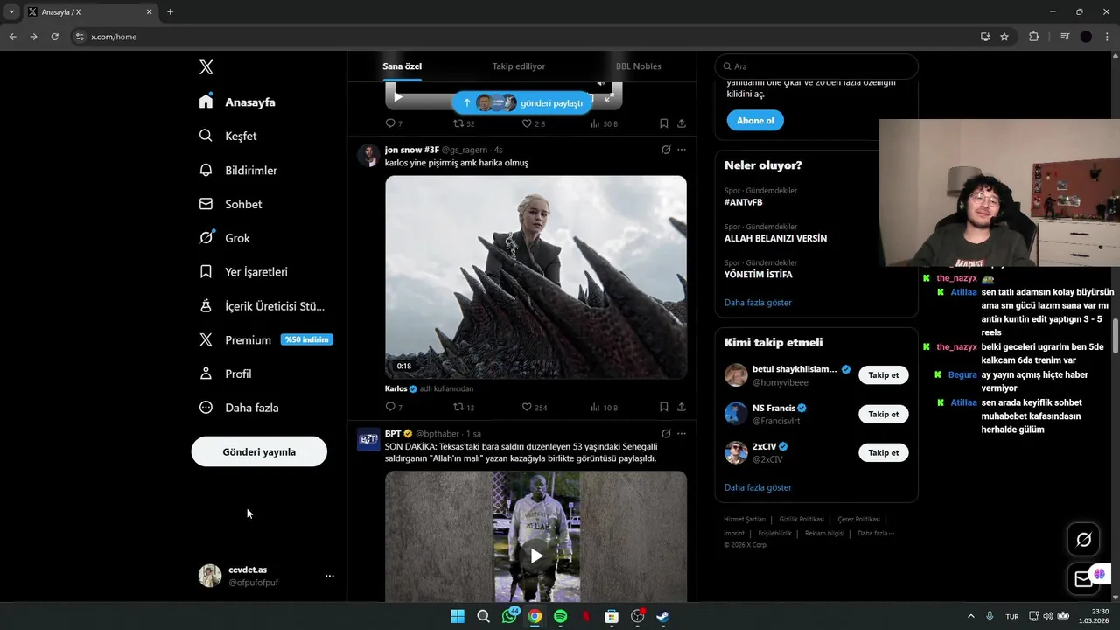The width and height of the screenshot is (1120, 630).
Task: Share the jon snow post
Action: click(682, 407)
